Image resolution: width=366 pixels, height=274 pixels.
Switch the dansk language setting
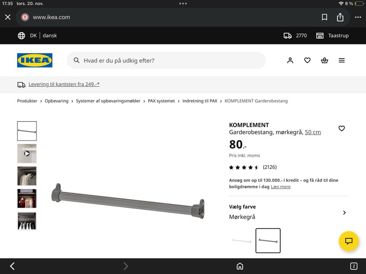pyautogui.click(x=50, y=35)
